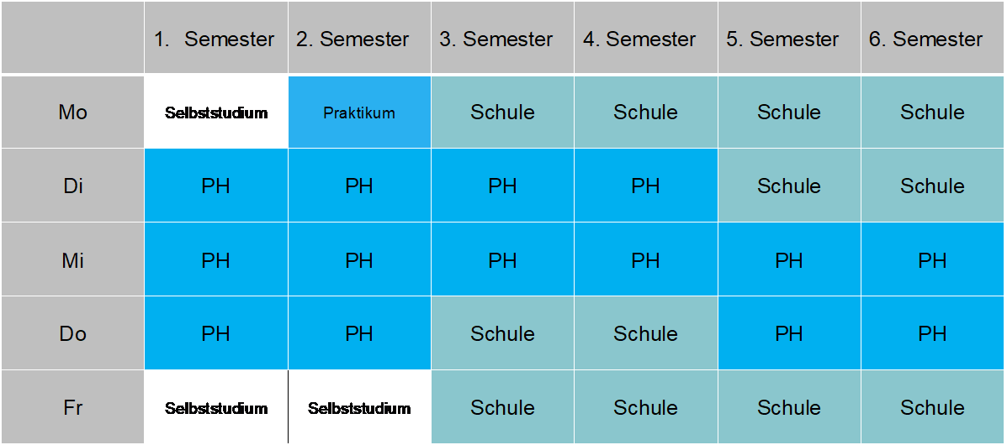The height and width of the screenshot is (445, 1007).
Task: Select Schule cell for Thursday, 3. Semester
Action: pyautogui.click(x=502, y=333)
